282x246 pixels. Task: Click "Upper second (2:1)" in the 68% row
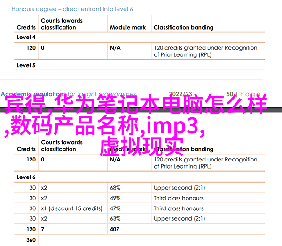180,188
